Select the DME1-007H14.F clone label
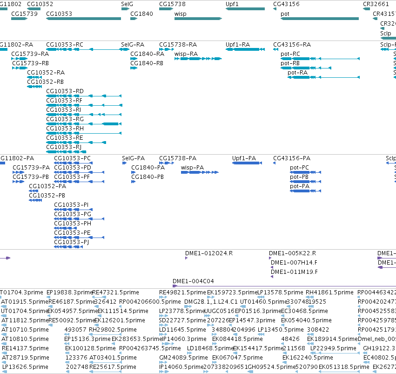Image resolution: width=396 pixels, height=374 pixels. (294, 263)
